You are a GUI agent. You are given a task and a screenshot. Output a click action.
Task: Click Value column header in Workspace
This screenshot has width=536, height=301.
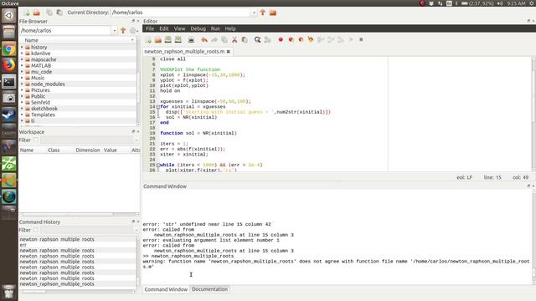[x=110, y=150]
